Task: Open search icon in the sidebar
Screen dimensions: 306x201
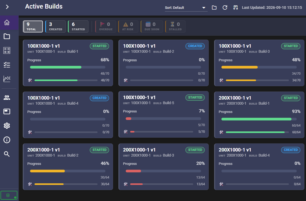Action: [7, 154]
